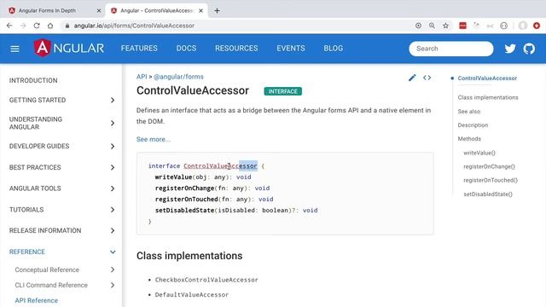Open a new browser tab
The width and height of the screenshot is (546, 307).
(217, 11)
